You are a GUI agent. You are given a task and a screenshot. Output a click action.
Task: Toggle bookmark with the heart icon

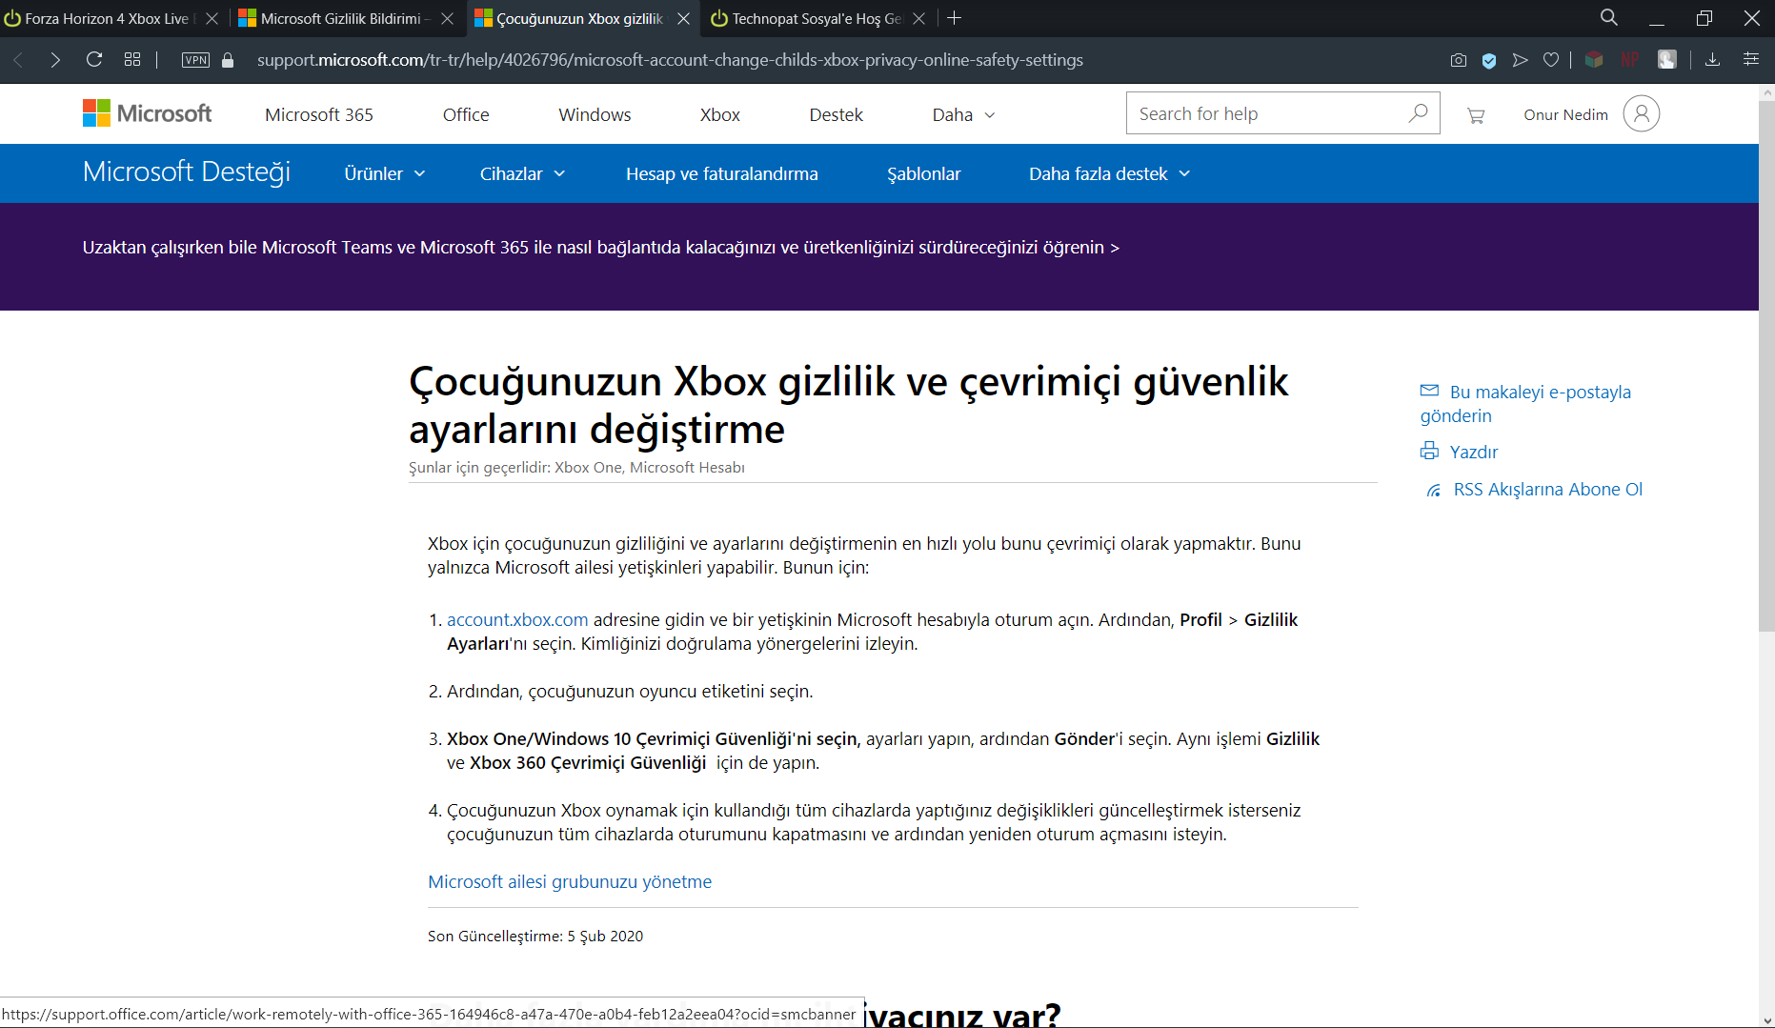pos(1550,59)
